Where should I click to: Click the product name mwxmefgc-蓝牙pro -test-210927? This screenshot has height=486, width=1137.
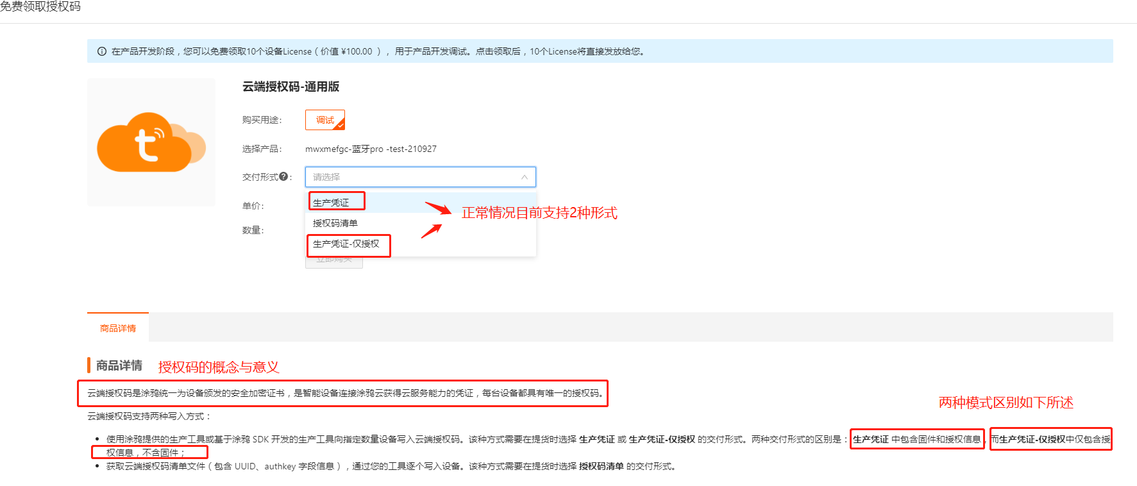pyautogui.click(x=371, y=149)
